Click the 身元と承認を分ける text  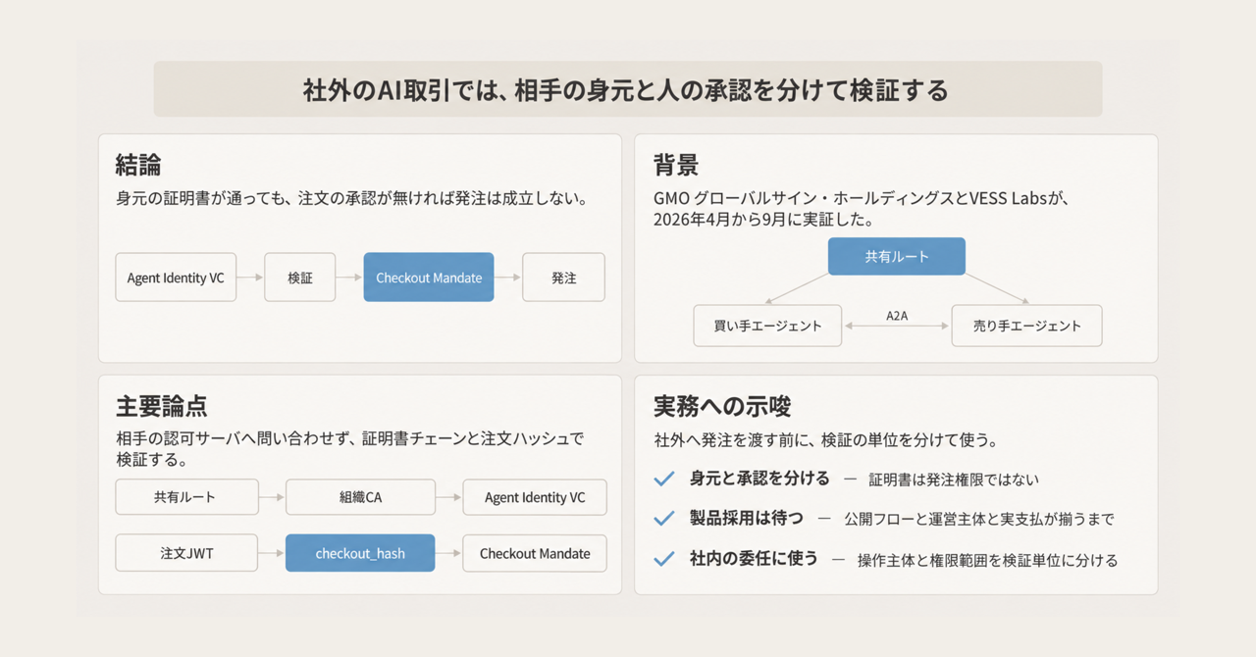759,479
